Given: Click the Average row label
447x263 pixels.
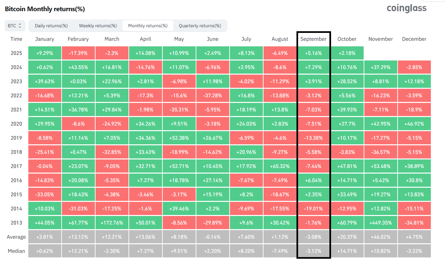Looking at the screenshot, I should coord(16,237).
